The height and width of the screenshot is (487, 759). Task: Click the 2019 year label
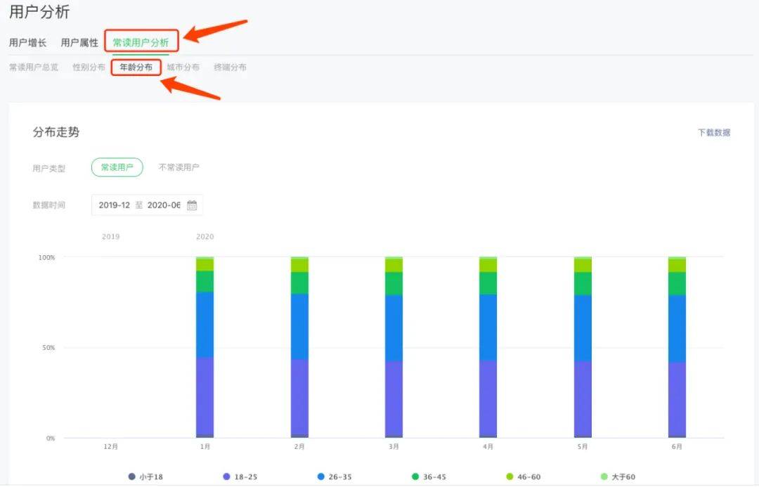(x=111, y=237)
